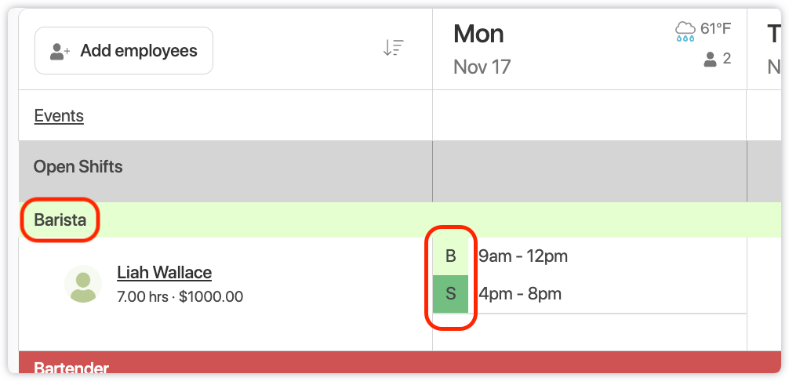Open Liah Wallace's profile link

pos(164,273)
